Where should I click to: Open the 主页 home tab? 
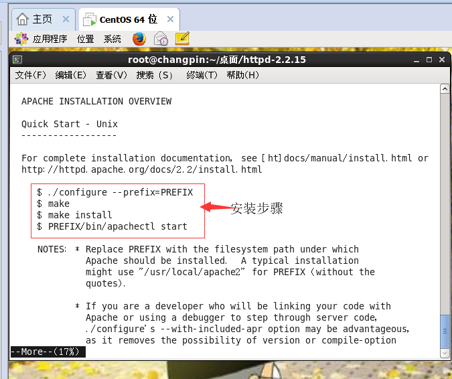coord(44,19)
